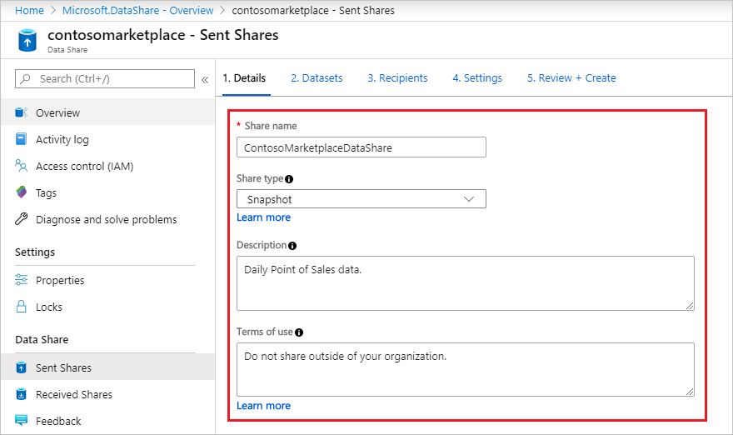Click the Properties icon under Settings

pos(22,280)
